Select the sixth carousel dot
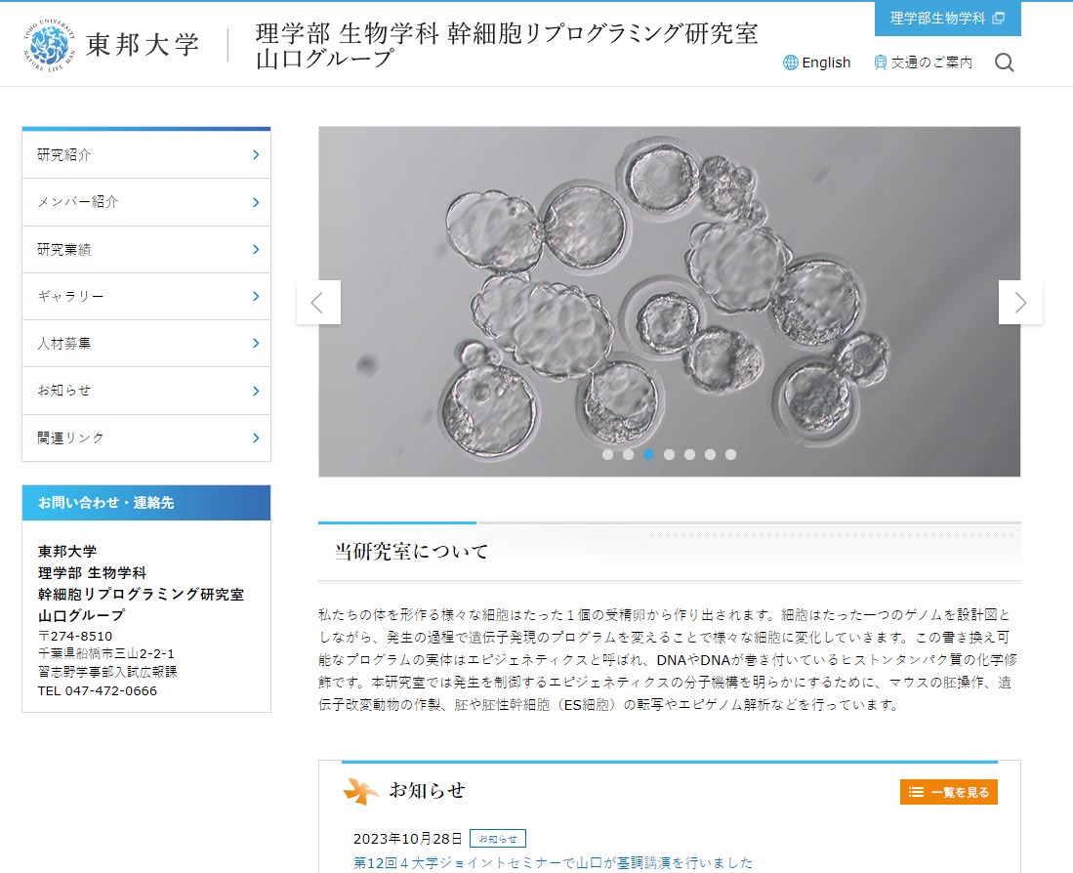The image size is (1073, 873). tap(711, 454)
